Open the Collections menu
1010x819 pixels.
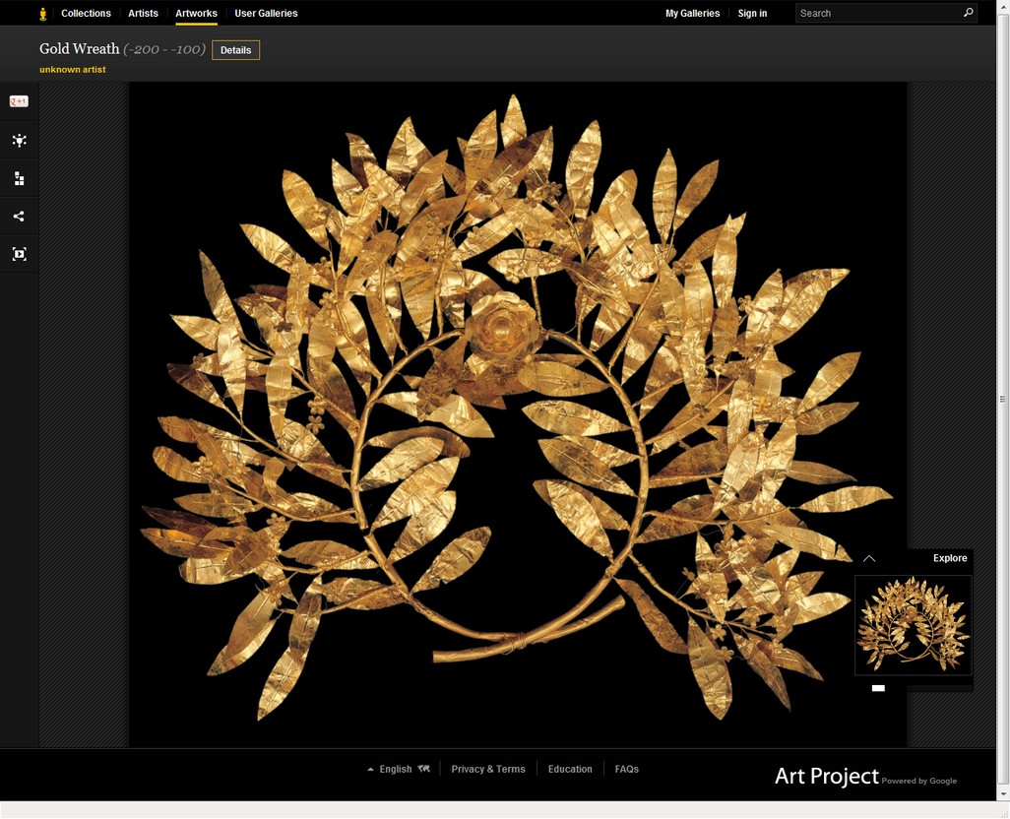(86, 13)
